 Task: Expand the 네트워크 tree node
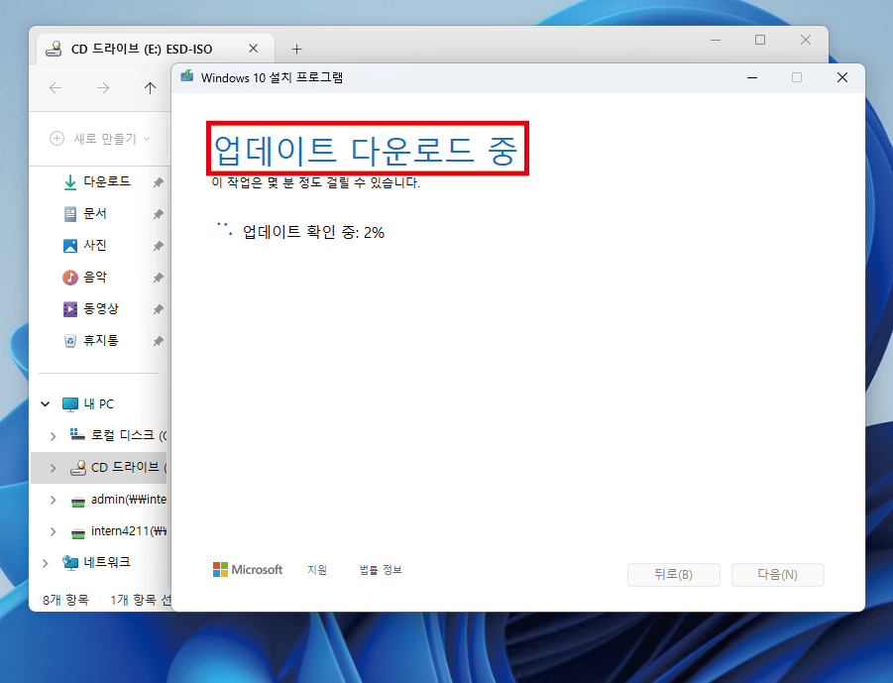46,563
